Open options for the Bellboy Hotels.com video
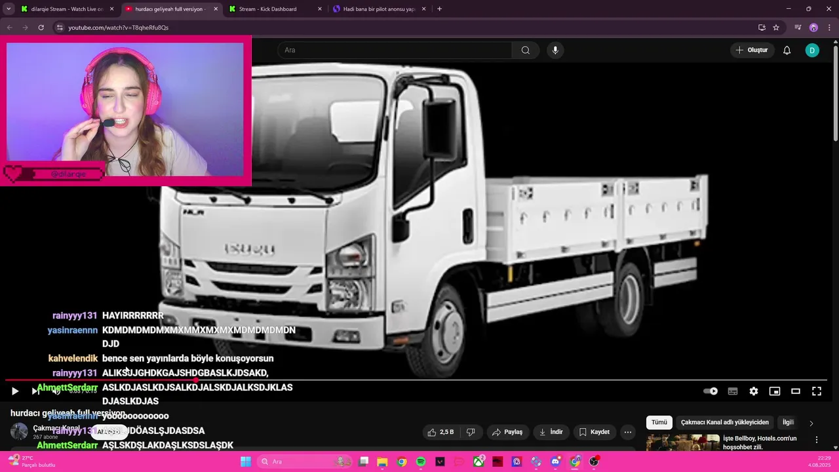 (817, 439)
